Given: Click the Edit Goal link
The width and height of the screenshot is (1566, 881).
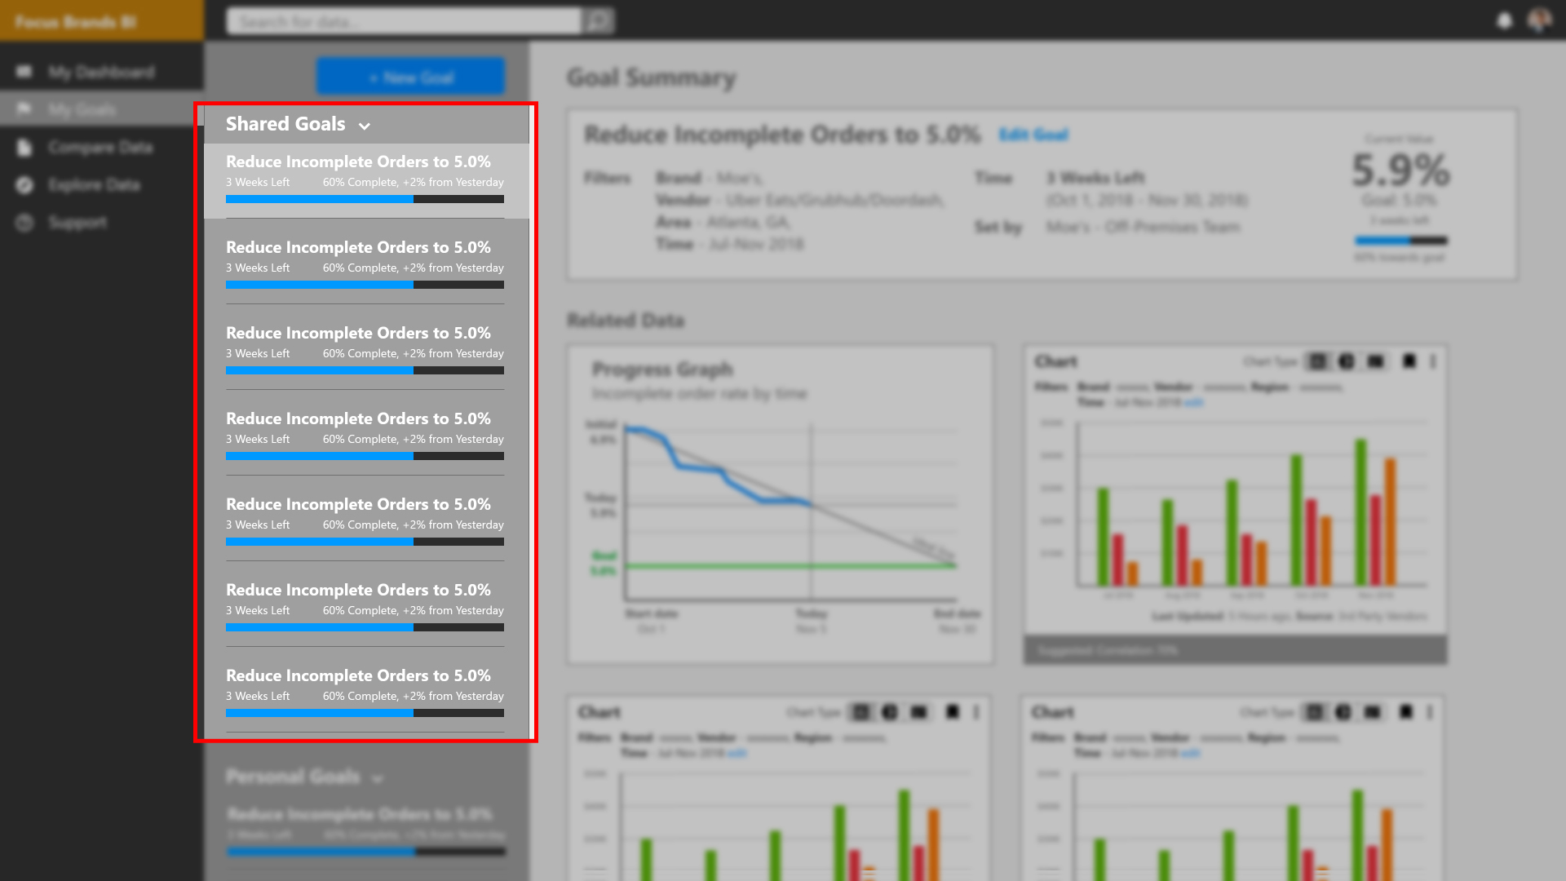Looking at the screenshot, I should tap(1033, 135).
